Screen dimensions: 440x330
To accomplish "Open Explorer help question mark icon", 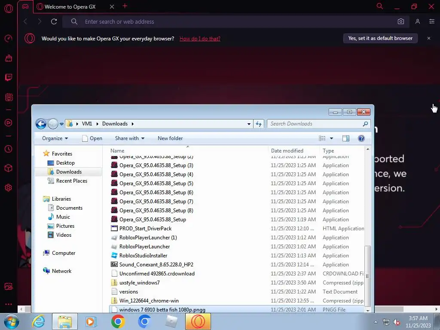I will [x=361, y=138].
